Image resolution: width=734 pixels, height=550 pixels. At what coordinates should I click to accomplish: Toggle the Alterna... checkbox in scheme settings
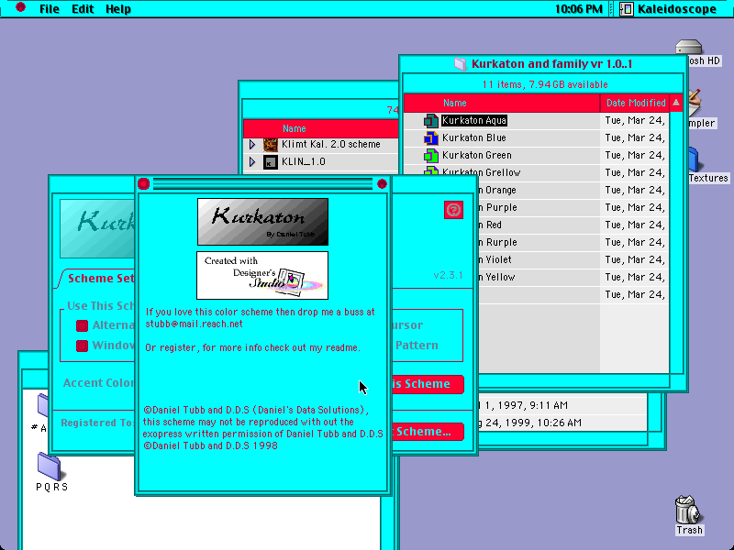coord(82,325)
